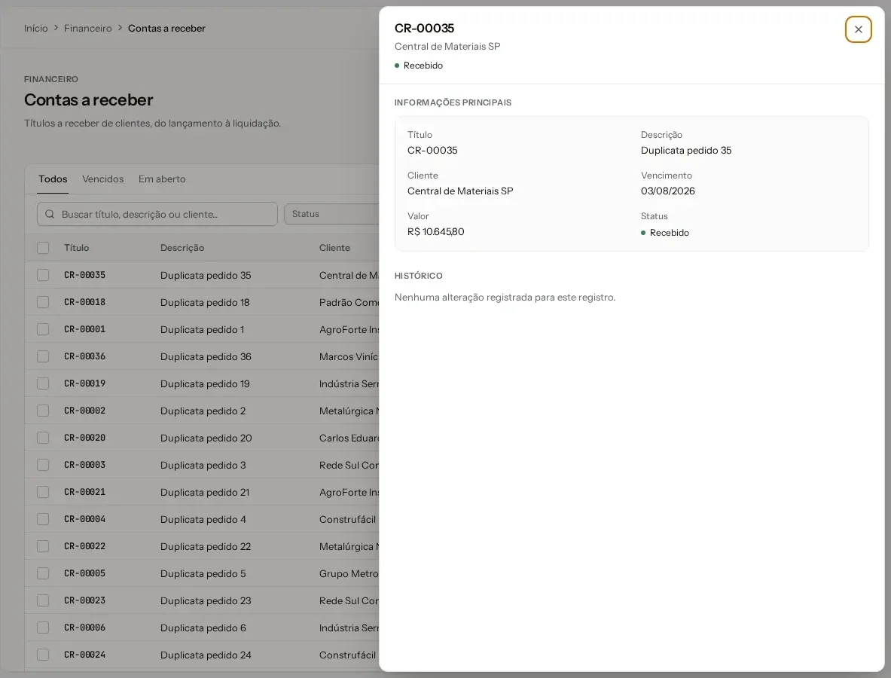This screenshot has height=678, width=891.
Task: Check the box for row CR-00018
Action: click(43, 302)
